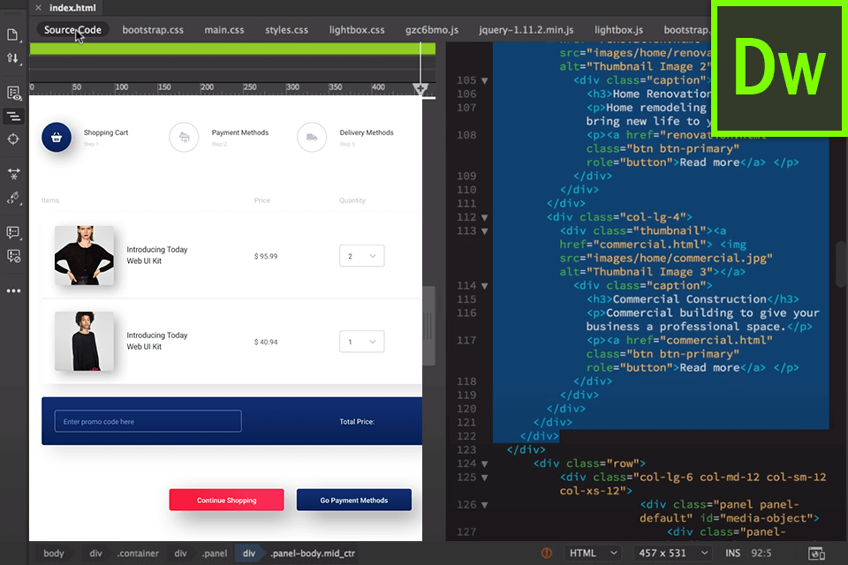This screenshot has width=848, height=565.
Task: Open the gzc6bmo.js related file
Action: 432,30
